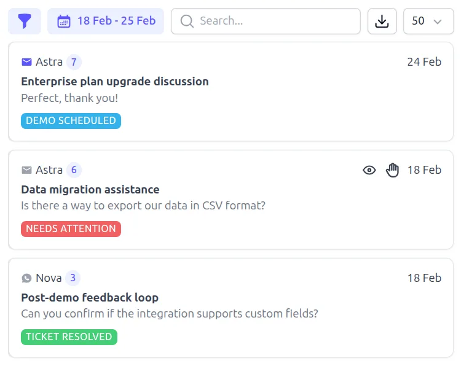This screenshot has height=366, width=464.
Task: Click the DEMO SCHEDULED tag
Action: pos(71,121)
